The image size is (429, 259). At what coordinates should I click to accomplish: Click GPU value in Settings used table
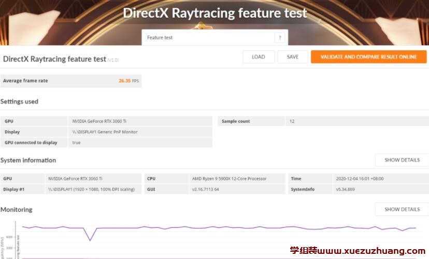[x=99, y=121]
